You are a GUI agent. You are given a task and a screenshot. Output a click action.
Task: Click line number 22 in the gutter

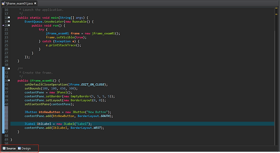pyautogui.click(x=6, y=33)
